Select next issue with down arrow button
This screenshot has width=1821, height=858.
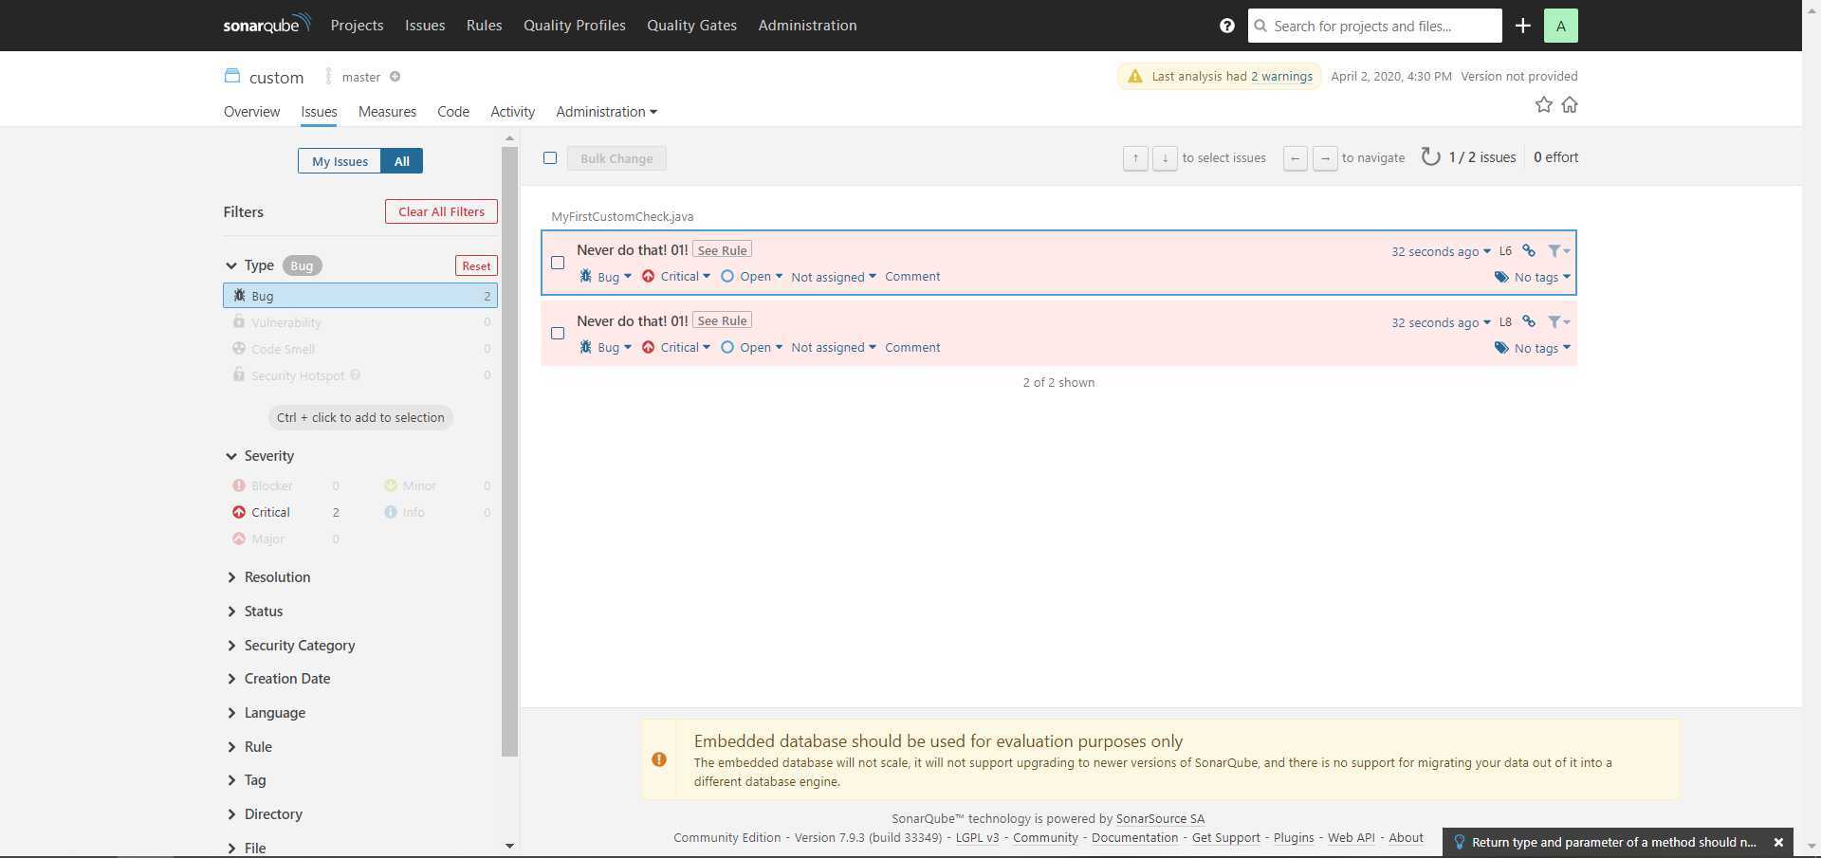coord(1165,158)
